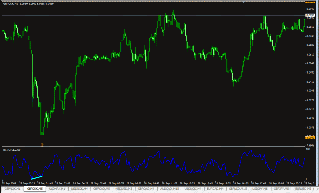Screen dimensions: 319x193
Task: Switch to the GBPCAD,H4 chart tab
Action: 146,189
